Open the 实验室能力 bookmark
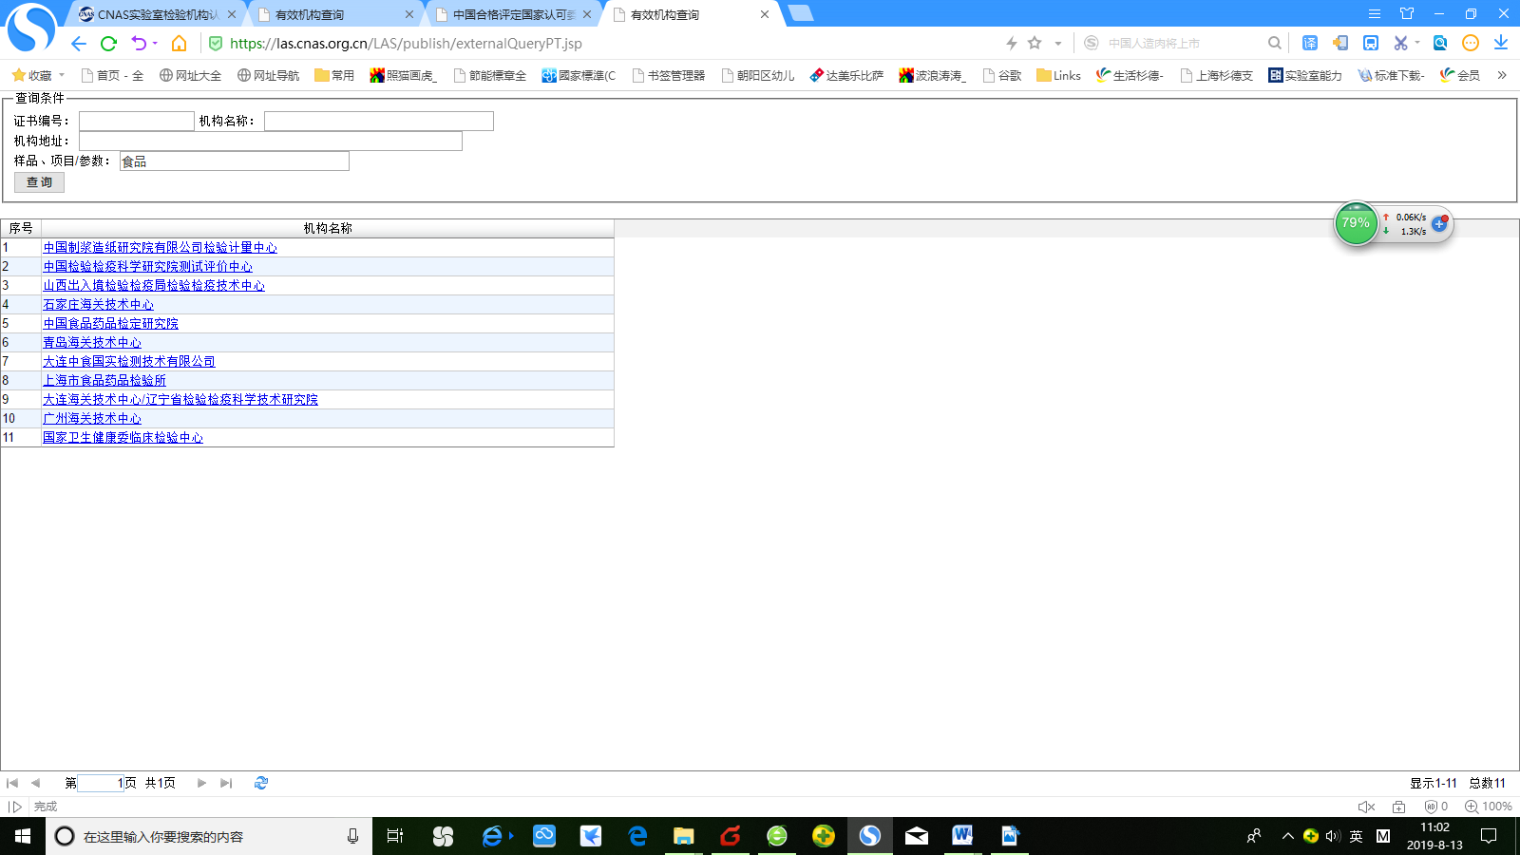This screenshot has height=855, width=1520. [1305, 75]
